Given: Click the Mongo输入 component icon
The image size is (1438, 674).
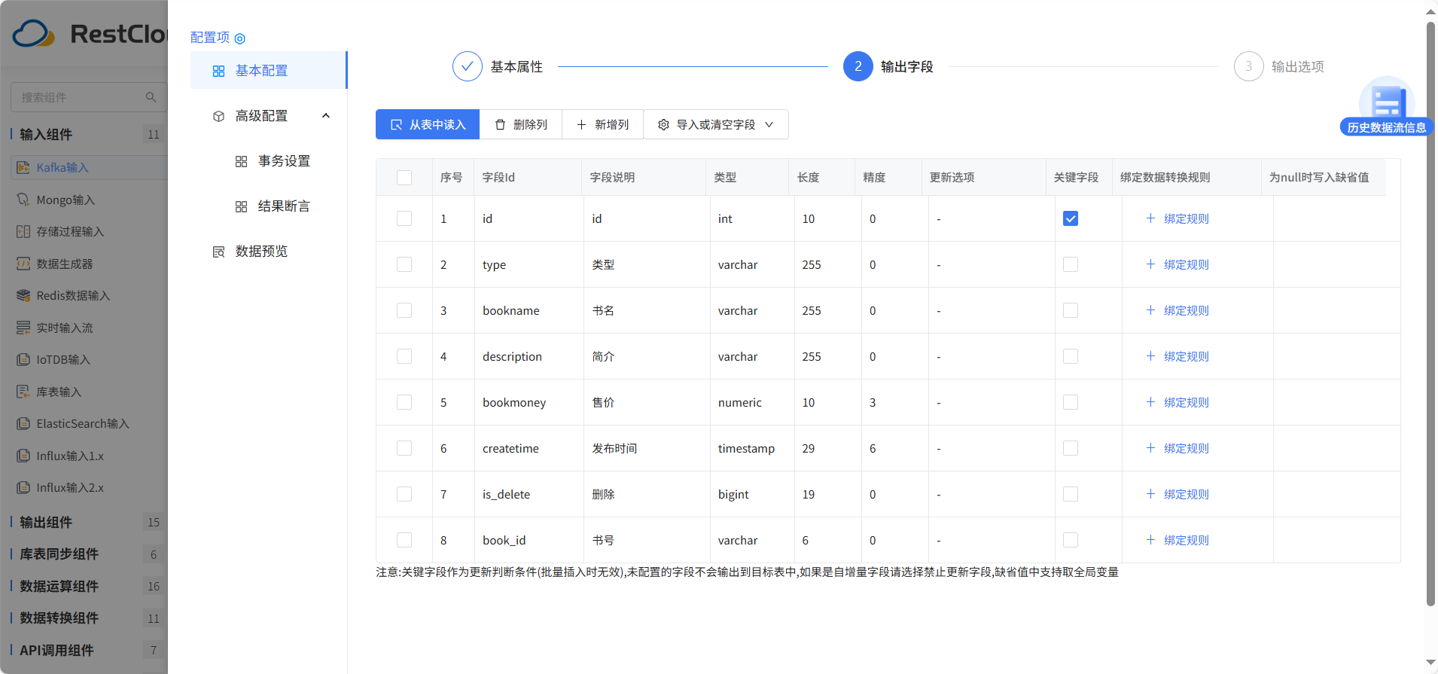Looking at the screenshot, I should [23, 200].
